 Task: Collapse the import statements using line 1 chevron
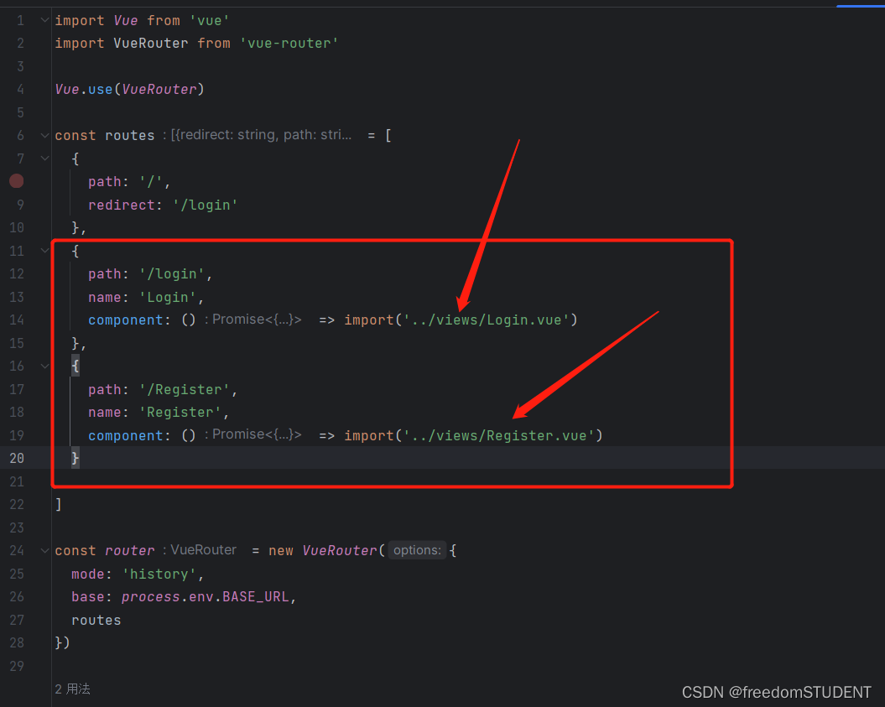(x=44, y=19)
